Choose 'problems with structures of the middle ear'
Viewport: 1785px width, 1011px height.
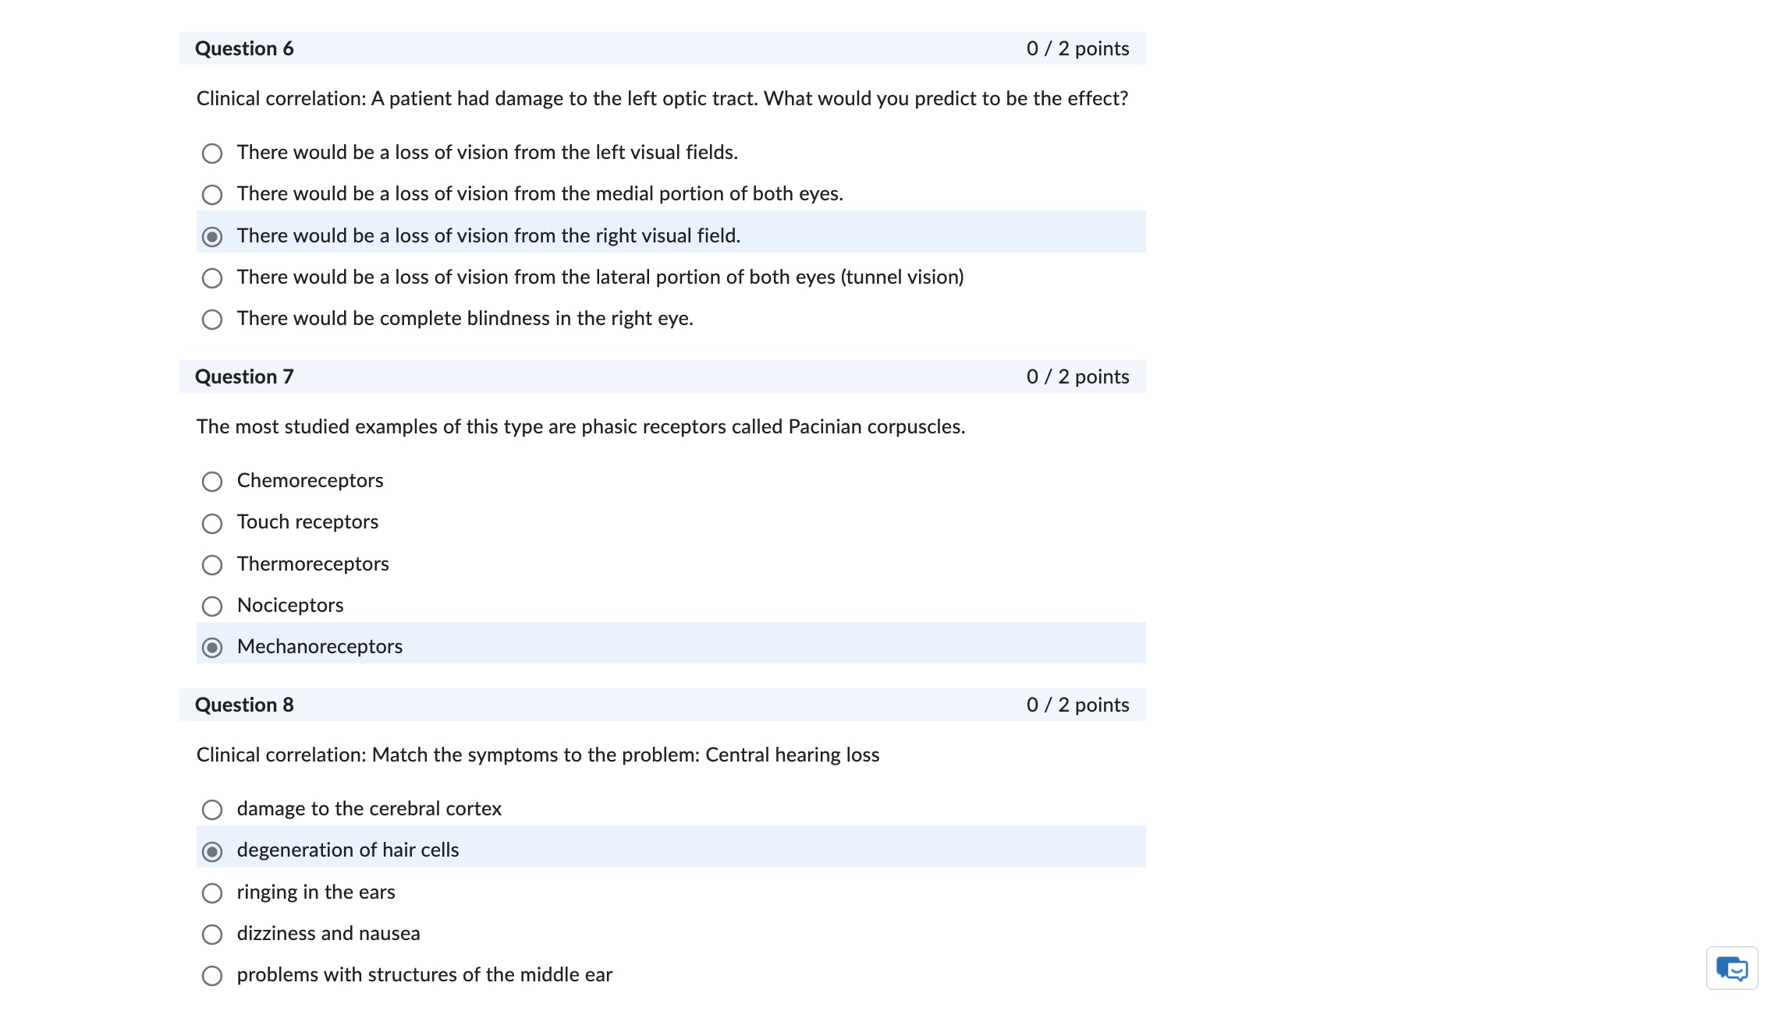211,975
